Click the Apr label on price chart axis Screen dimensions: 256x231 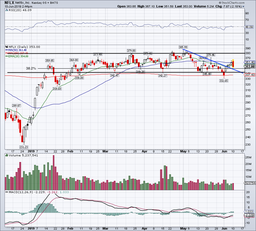144,151
